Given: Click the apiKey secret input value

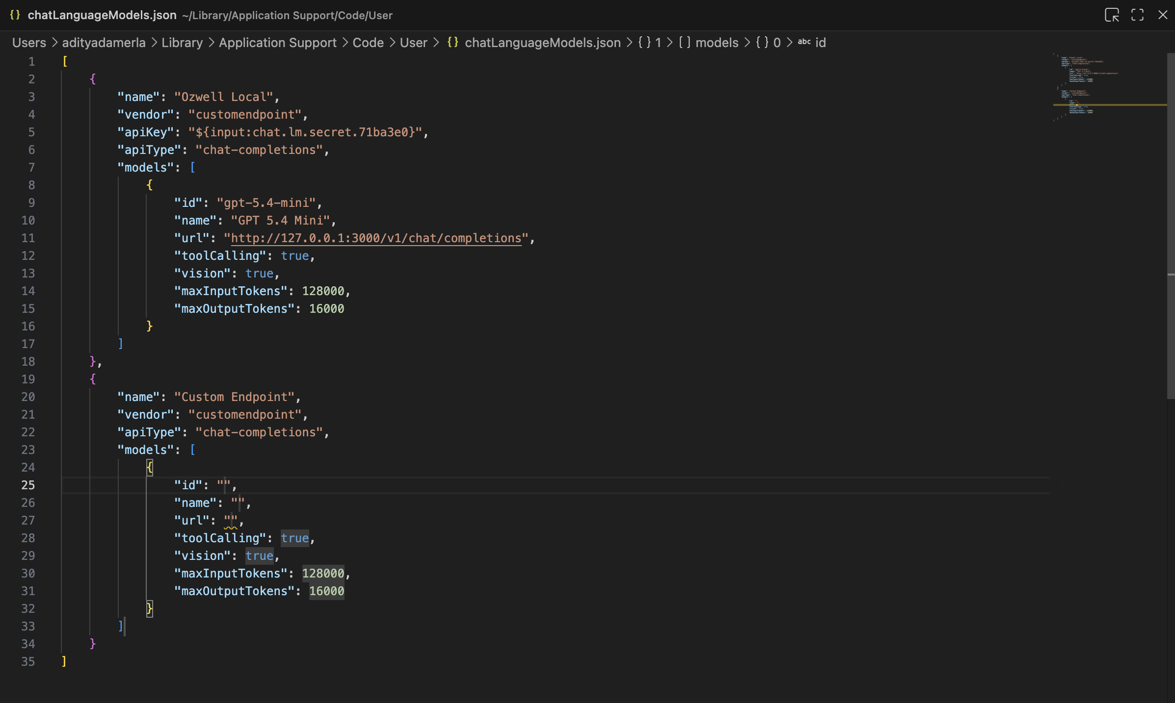Looking at the screenshot, I should tap(305, 132).
